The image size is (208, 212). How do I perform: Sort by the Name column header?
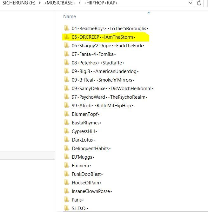tap(70, 17)
